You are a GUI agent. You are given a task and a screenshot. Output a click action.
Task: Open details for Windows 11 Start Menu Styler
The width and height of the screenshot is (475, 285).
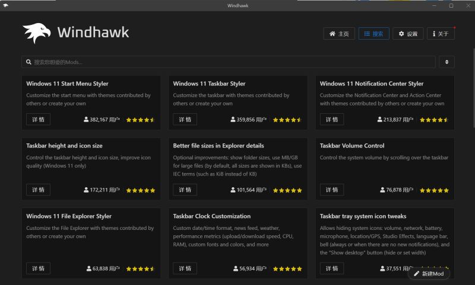point(38,119)
